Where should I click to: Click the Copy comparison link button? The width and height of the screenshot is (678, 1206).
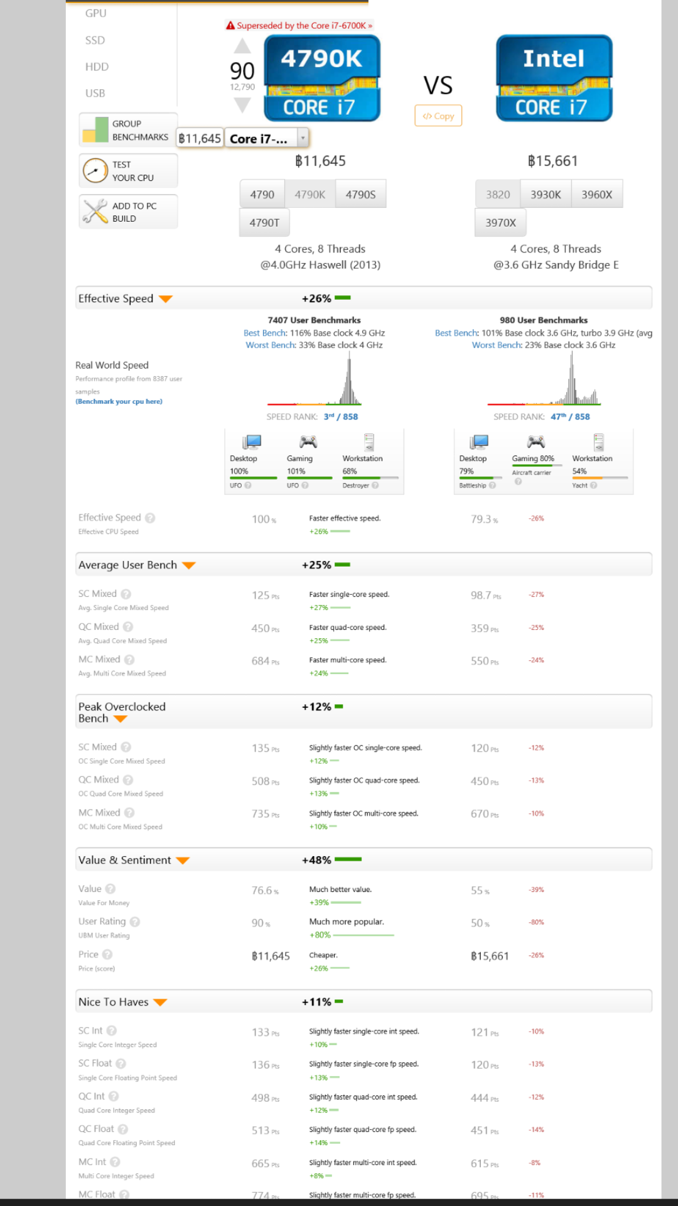click(438, 116)
